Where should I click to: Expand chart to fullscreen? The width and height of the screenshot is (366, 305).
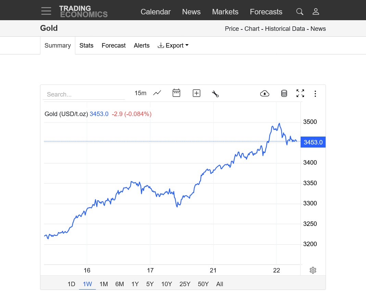coord(300,93)
